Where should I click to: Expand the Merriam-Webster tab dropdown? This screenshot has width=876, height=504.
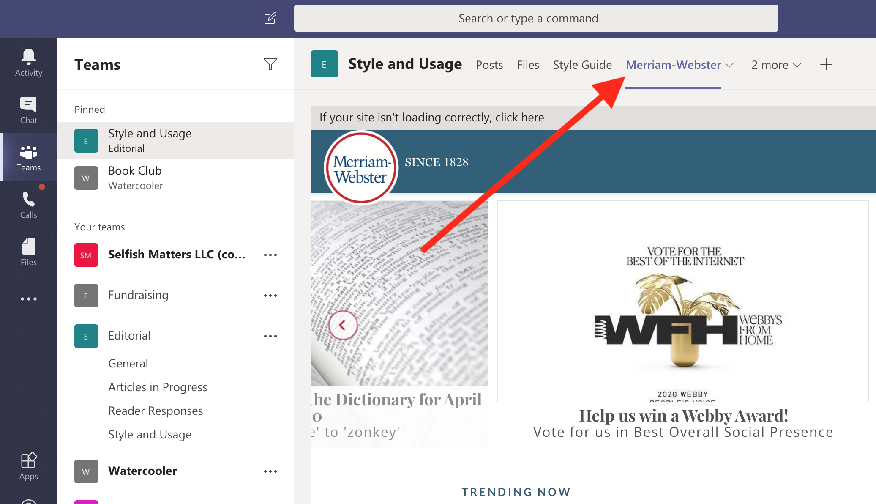(x=730, y=65)
